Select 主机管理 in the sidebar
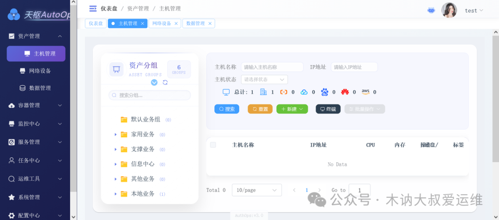499x220 pixels. (36, 54)
